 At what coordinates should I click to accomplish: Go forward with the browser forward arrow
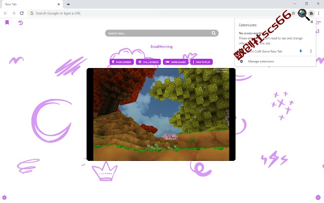[14, 13]
